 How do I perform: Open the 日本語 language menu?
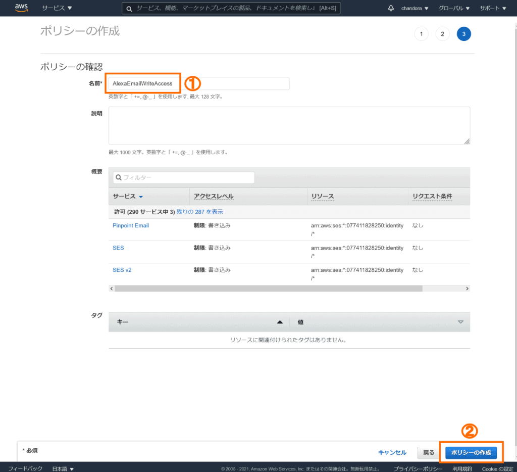(63, 468)
